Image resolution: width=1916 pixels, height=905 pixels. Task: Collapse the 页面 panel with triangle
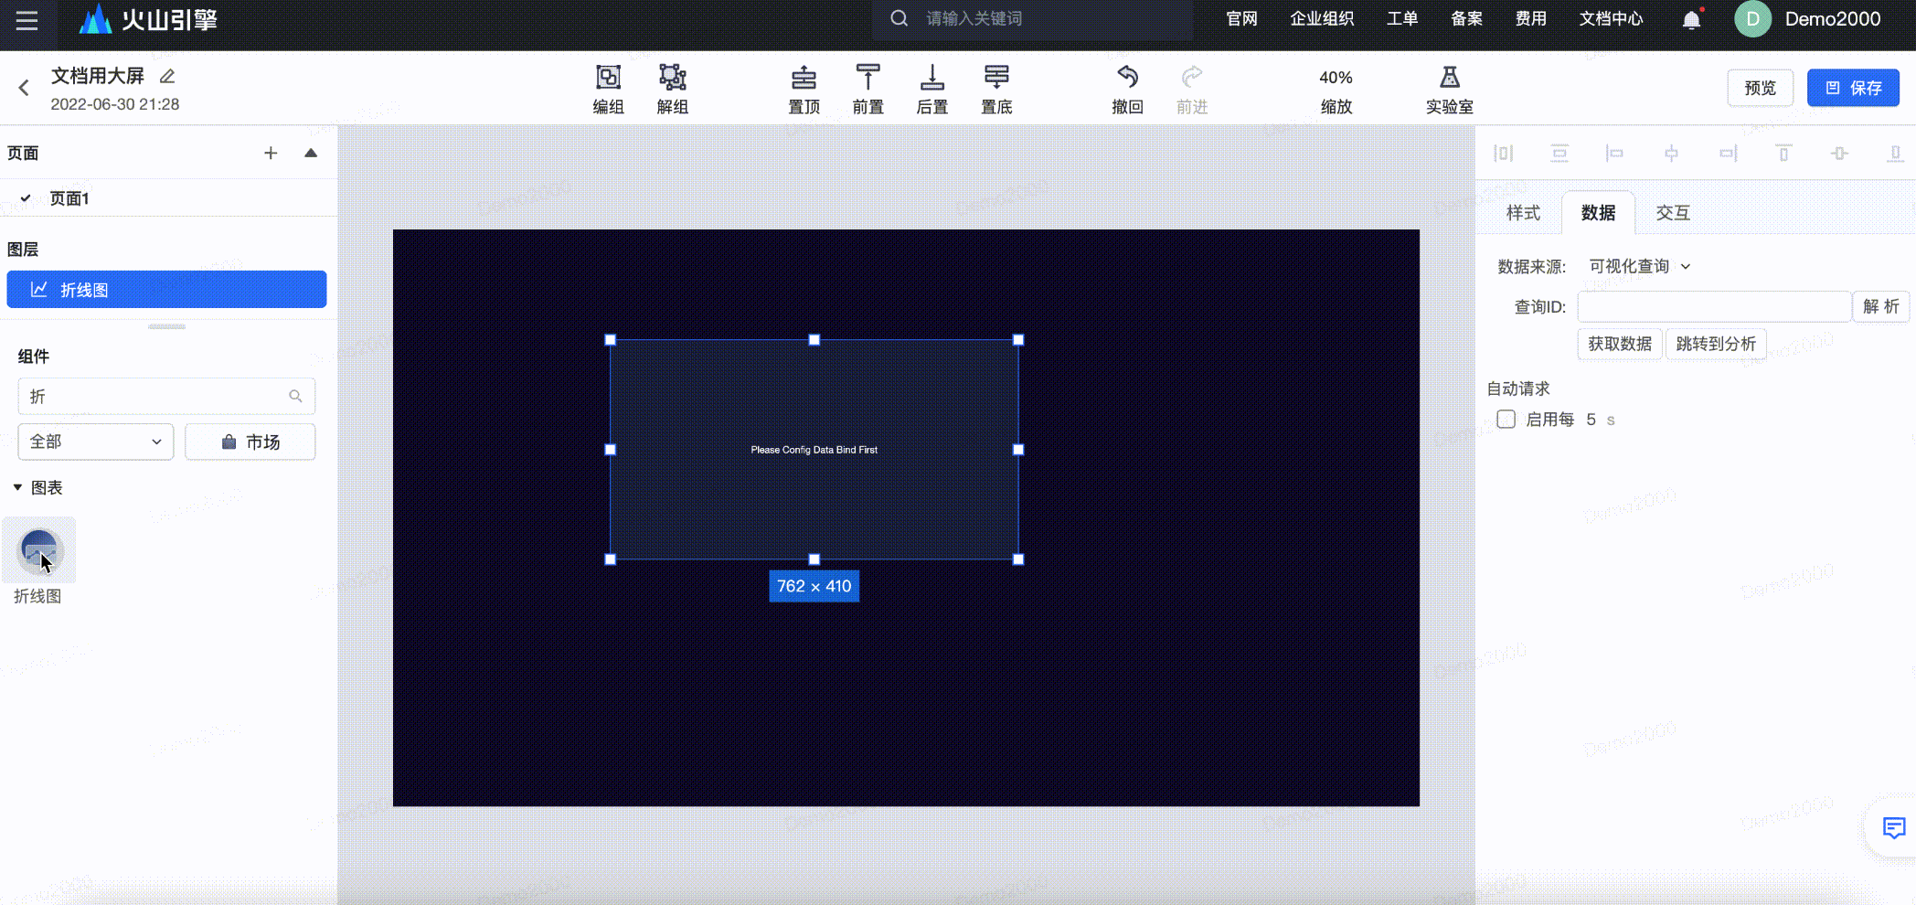click(311, 153)
